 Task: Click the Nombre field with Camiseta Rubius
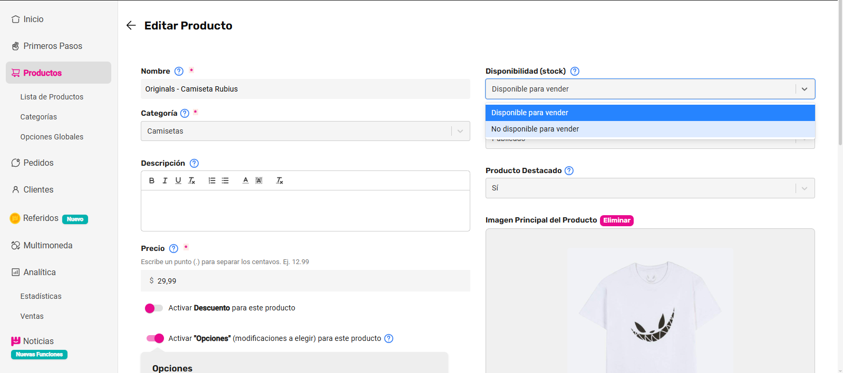[x=305, y=89]
